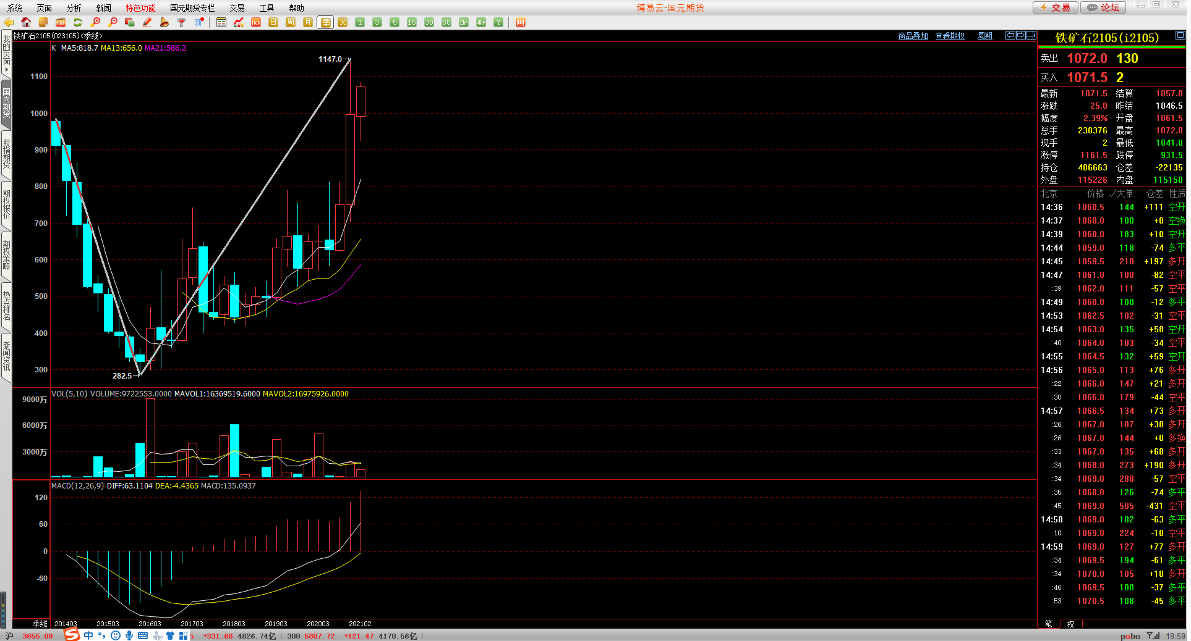Click the 论坛 forum button
The image size is (1191, 641).
pos(1104,7)
